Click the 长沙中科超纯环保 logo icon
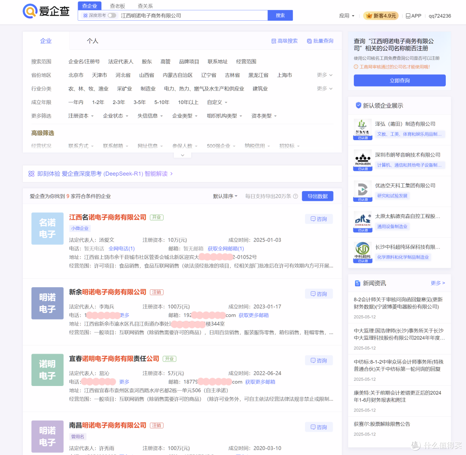The height and width of the screenshot is (455, 466). [x=362, y=252]
